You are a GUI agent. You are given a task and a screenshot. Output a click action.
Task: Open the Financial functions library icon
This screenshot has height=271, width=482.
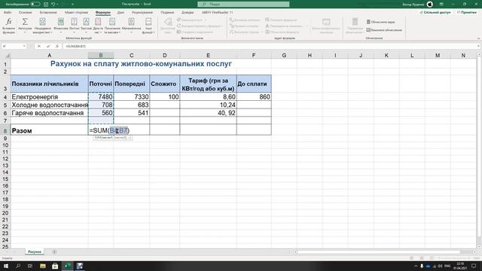(61, 22)
